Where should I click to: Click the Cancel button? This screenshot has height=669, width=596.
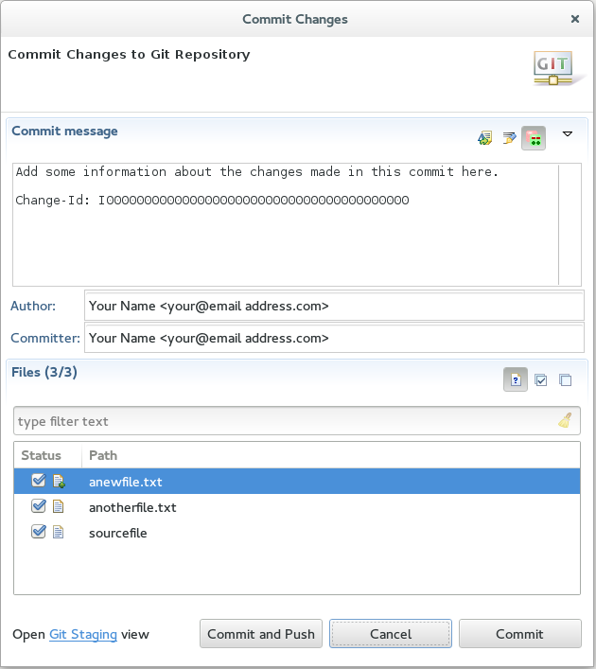[391, 634]
